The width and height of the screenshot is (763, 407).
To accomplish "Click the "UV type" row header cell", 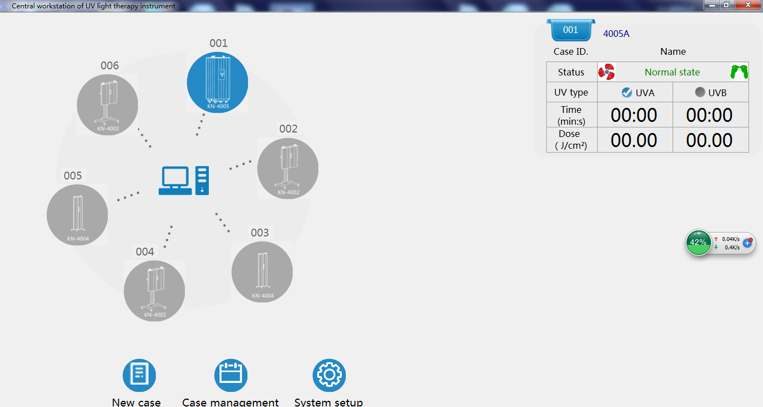I will (x=571, y=93).
